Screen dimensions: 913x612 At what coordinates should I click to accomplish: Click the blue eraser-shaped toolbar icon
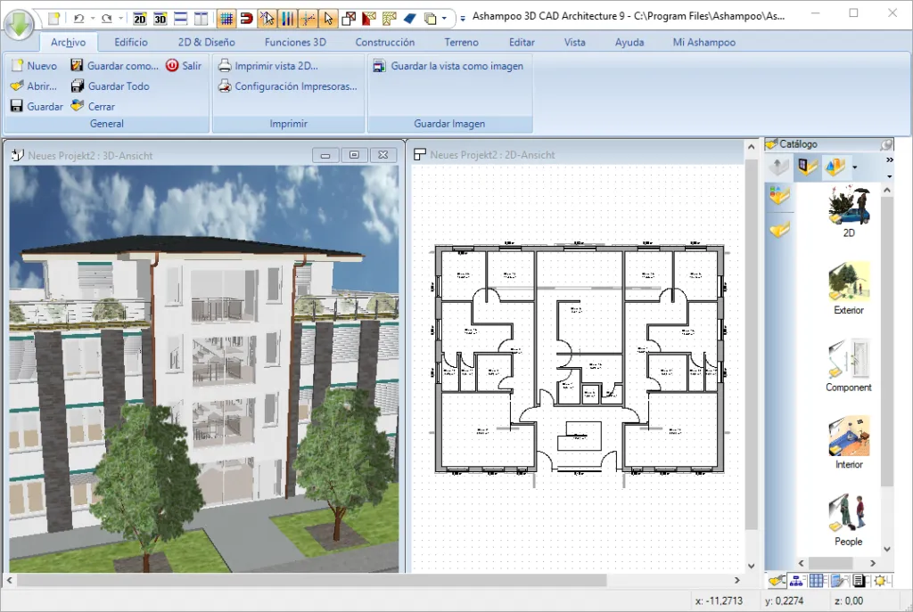click(x=409, y=18)
